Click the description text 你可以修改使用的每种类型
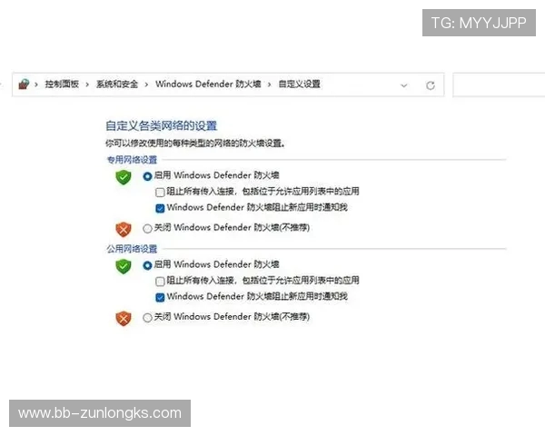The image size is (545, 436). [195, 144]
